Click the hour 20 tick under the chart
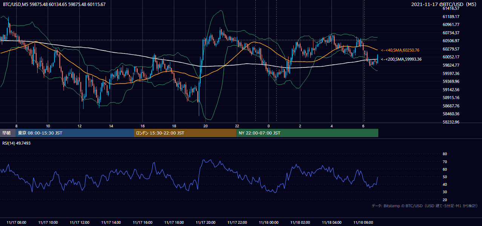 [206, 126]
